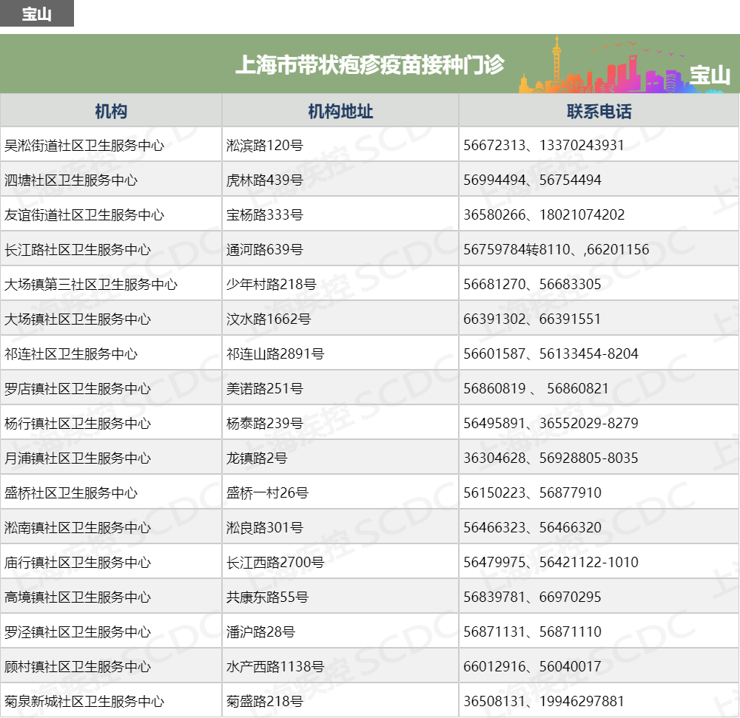Select address 淞滨路120号
Image resolution: width=740 pixels, height=718 pixels.
point(264,145)
